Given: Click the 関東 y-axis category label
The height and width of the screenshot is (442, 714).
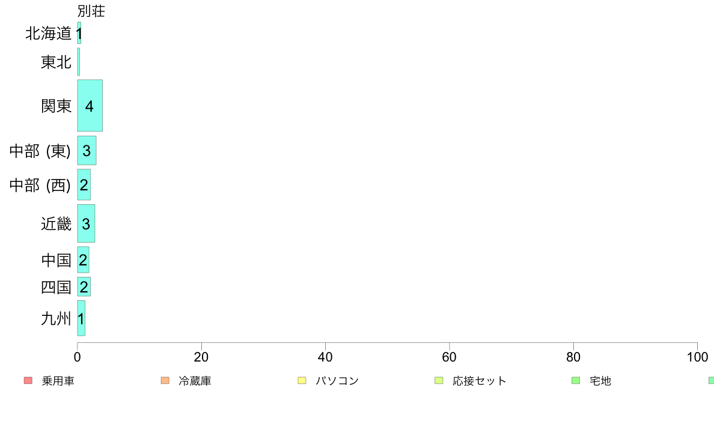Looking at the screenshot, I should [56, 106].
